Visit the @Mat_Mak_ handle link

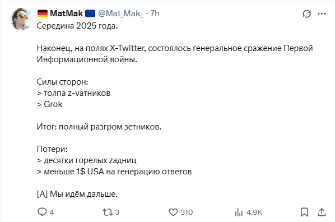pos(120,13)
